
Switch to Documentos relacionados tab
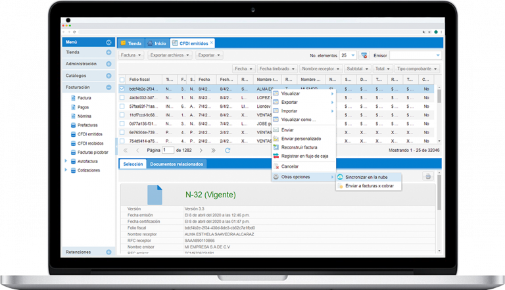(176, 164)
